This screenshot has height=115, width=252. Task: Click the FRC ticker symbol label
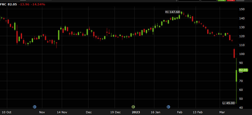(x=4, y=5)
